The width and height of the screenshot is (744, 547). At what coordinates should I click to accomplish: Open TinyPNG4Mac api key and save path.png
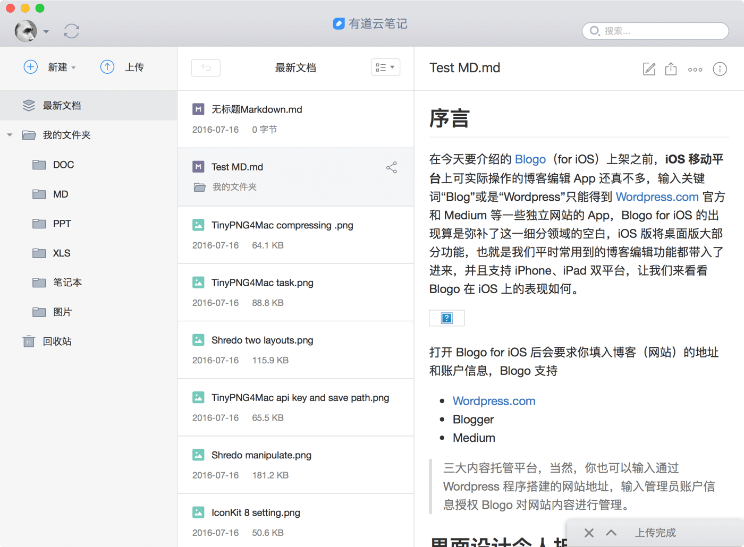pyautogui.click(x=295, y=407)
